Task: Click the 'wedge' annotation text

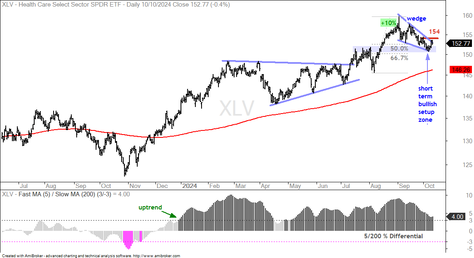Action: click(x=416, y=19)
